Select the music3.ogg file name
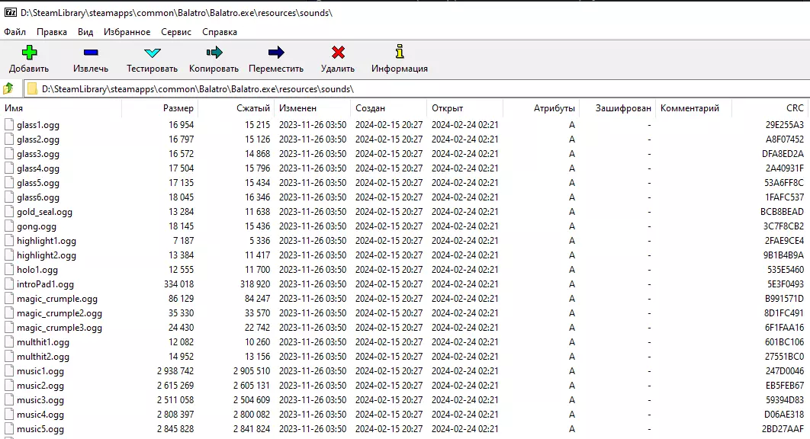810x439 pixels. click(40, 399)
